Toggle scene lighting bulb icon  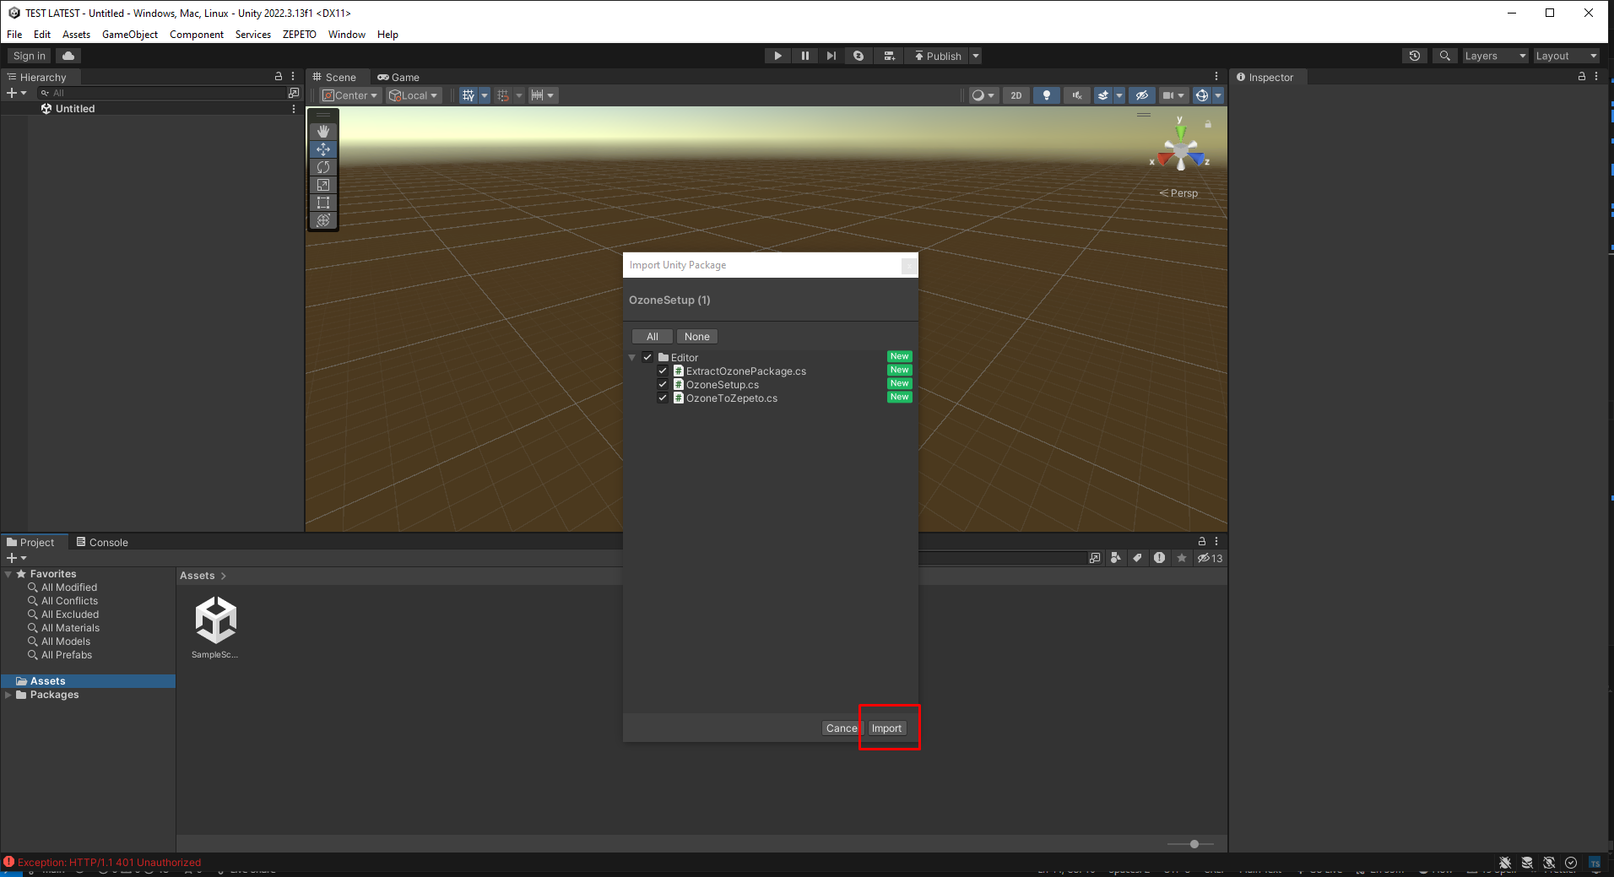(x=1047, y=95)
